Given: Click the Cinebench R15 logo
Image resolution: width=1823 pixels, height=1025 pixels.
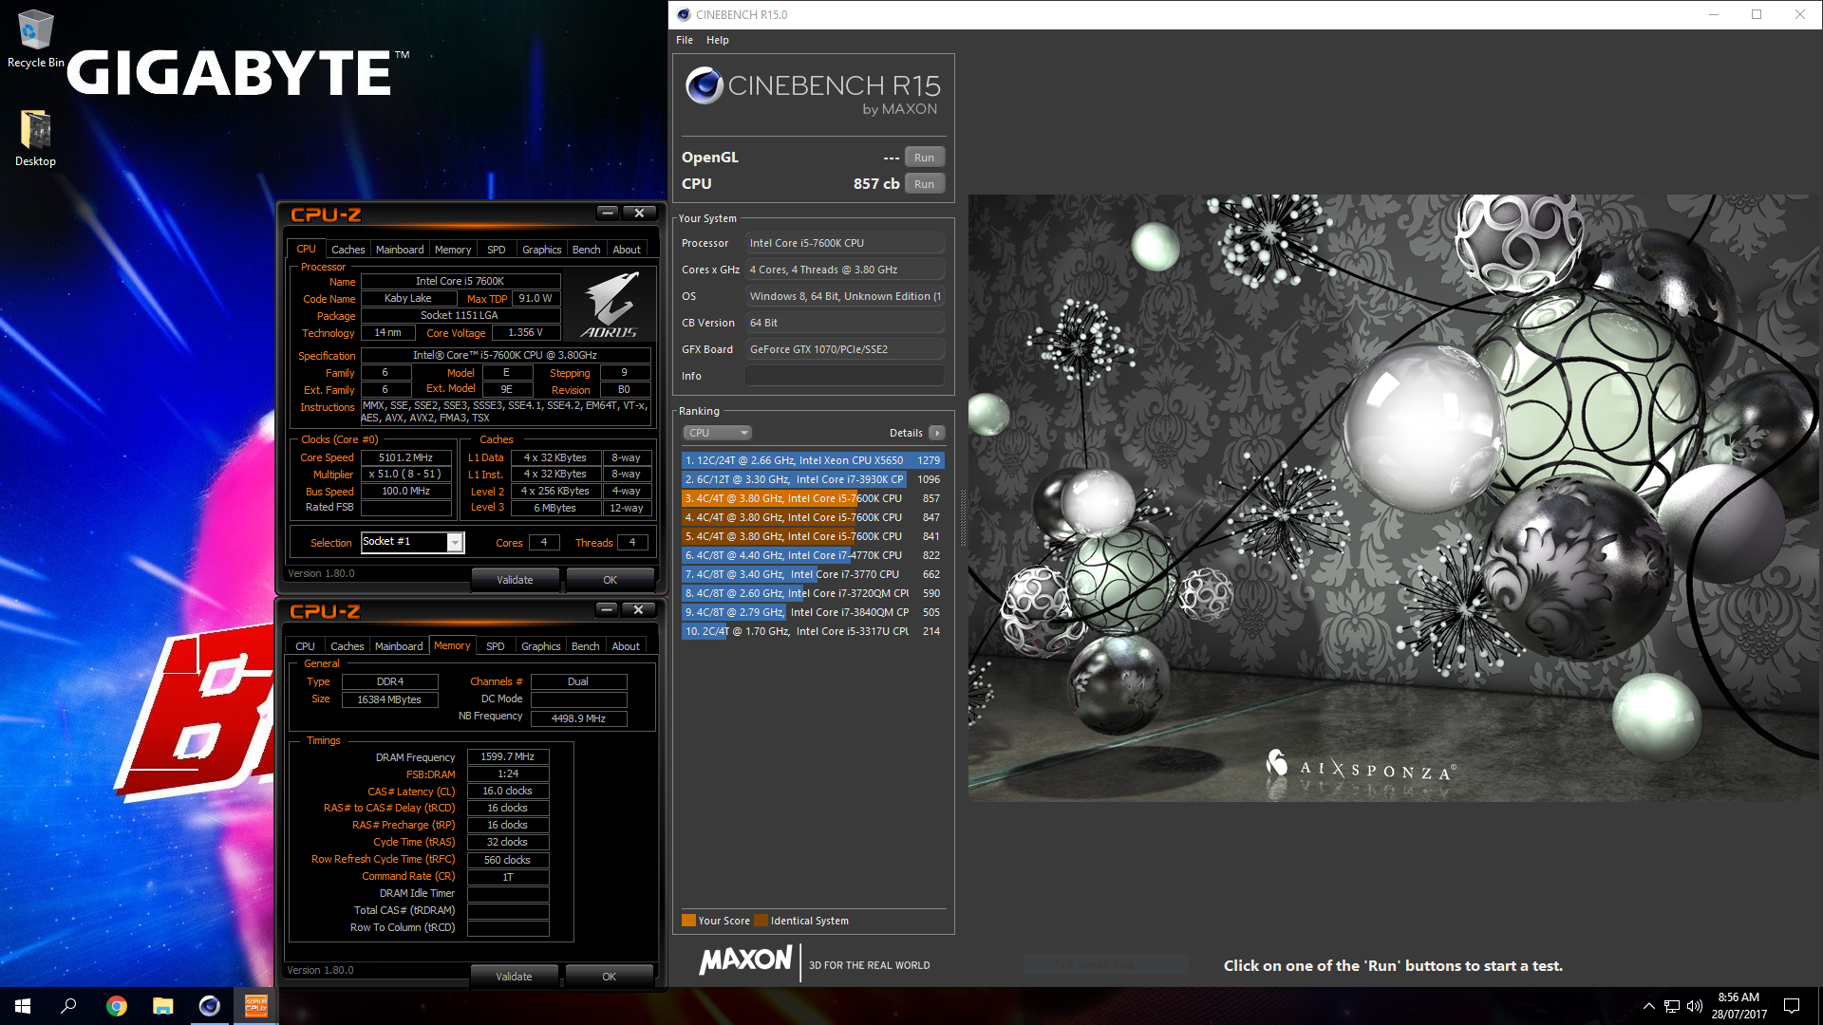Looking at the screenshot, I should pyautogui.click(x=814, y=92).
